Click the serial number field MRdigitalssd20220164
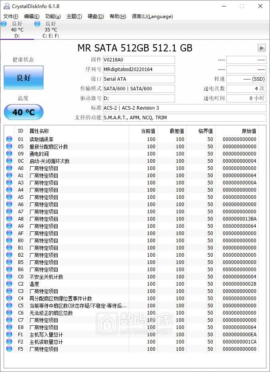This screenshot has height=372, width=270. (139, 69)
